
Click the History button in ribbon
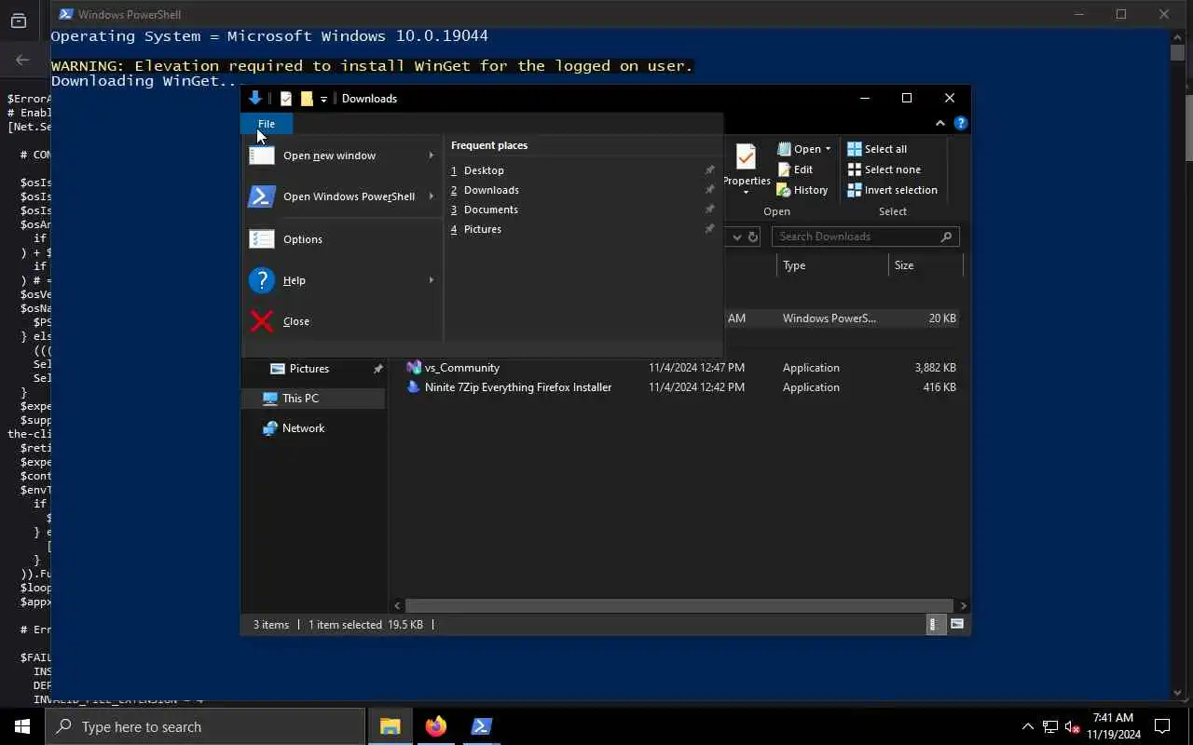(802, 190)
